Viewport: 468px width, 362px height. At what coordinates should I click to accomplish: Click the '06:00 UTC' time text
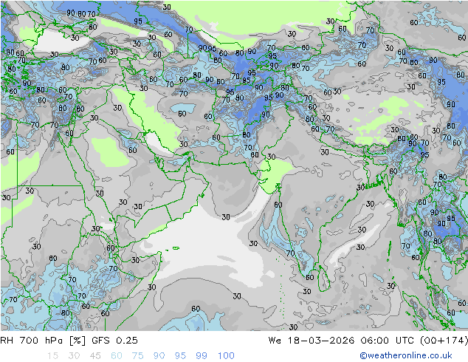[387, 341]
